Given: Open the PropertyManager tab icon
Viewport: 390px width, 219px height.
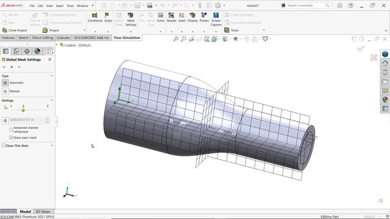Looking at the screenshot, I should [x=16, y=51].
